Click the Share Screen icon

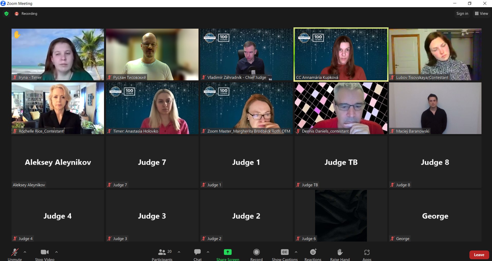[228, 252]
